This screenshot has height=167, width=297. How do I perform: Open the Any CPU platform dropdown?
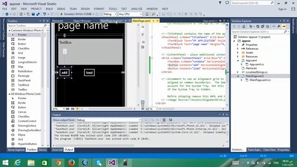pyautogui.click(x=130, y=14)
